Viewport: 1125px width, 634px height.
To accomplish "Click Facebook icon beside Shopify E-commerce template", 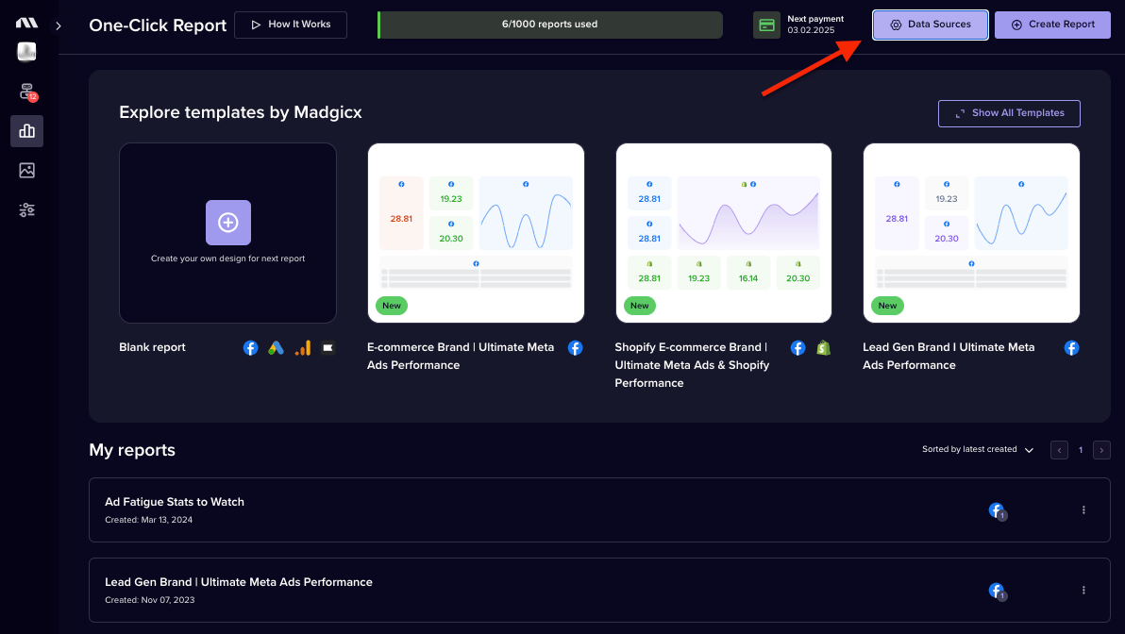I will [x=798, y=348].
